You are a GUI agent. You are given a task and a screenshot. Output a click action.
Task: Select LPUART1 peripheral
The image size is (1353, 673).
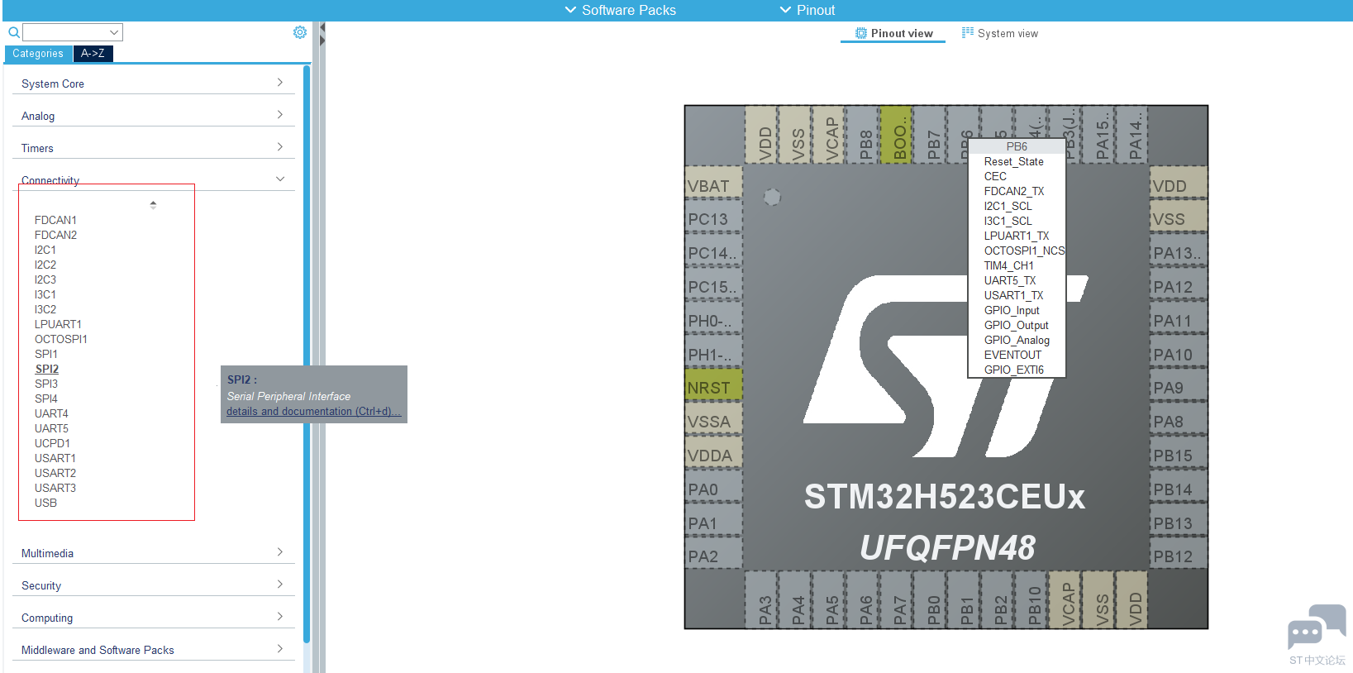pyautogui.click(x=58, y=324)
